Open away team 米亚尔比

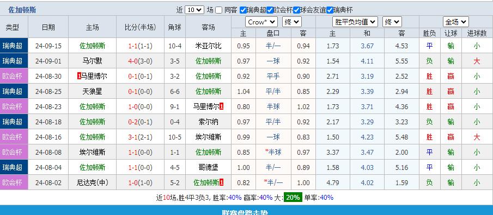(208, 46)
